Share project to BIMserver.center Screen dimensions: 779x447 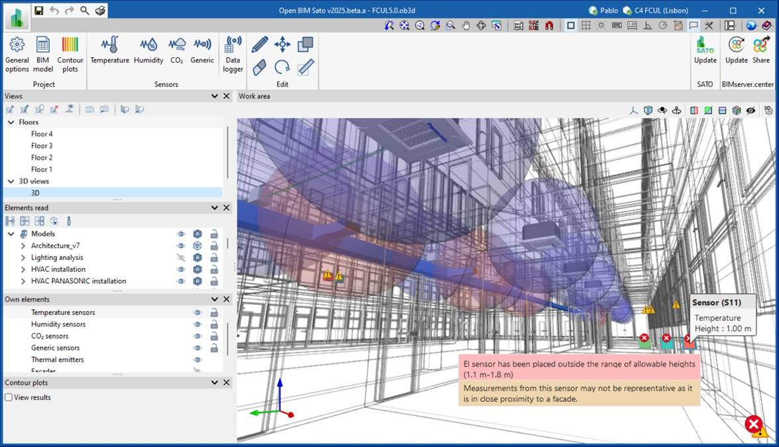(x=760, y=50)
